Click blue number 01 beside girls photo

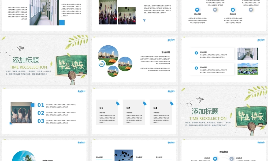tap(41, 105)
